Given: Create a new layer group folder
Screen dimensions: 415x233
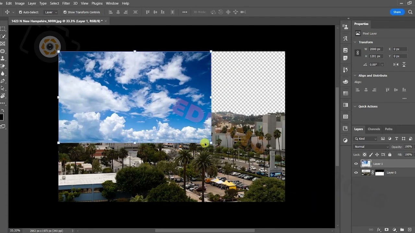Looking at the screenshot, I should tap(402, 229).
